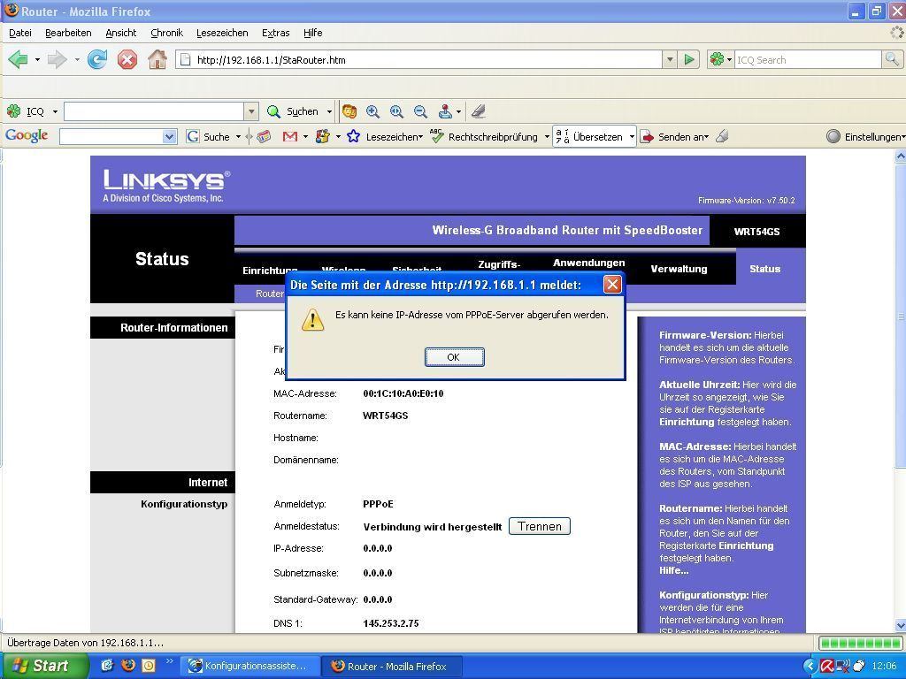Open the Chronik menu
The width and height of the screenshot is (906, 679).
click(166, 33)
